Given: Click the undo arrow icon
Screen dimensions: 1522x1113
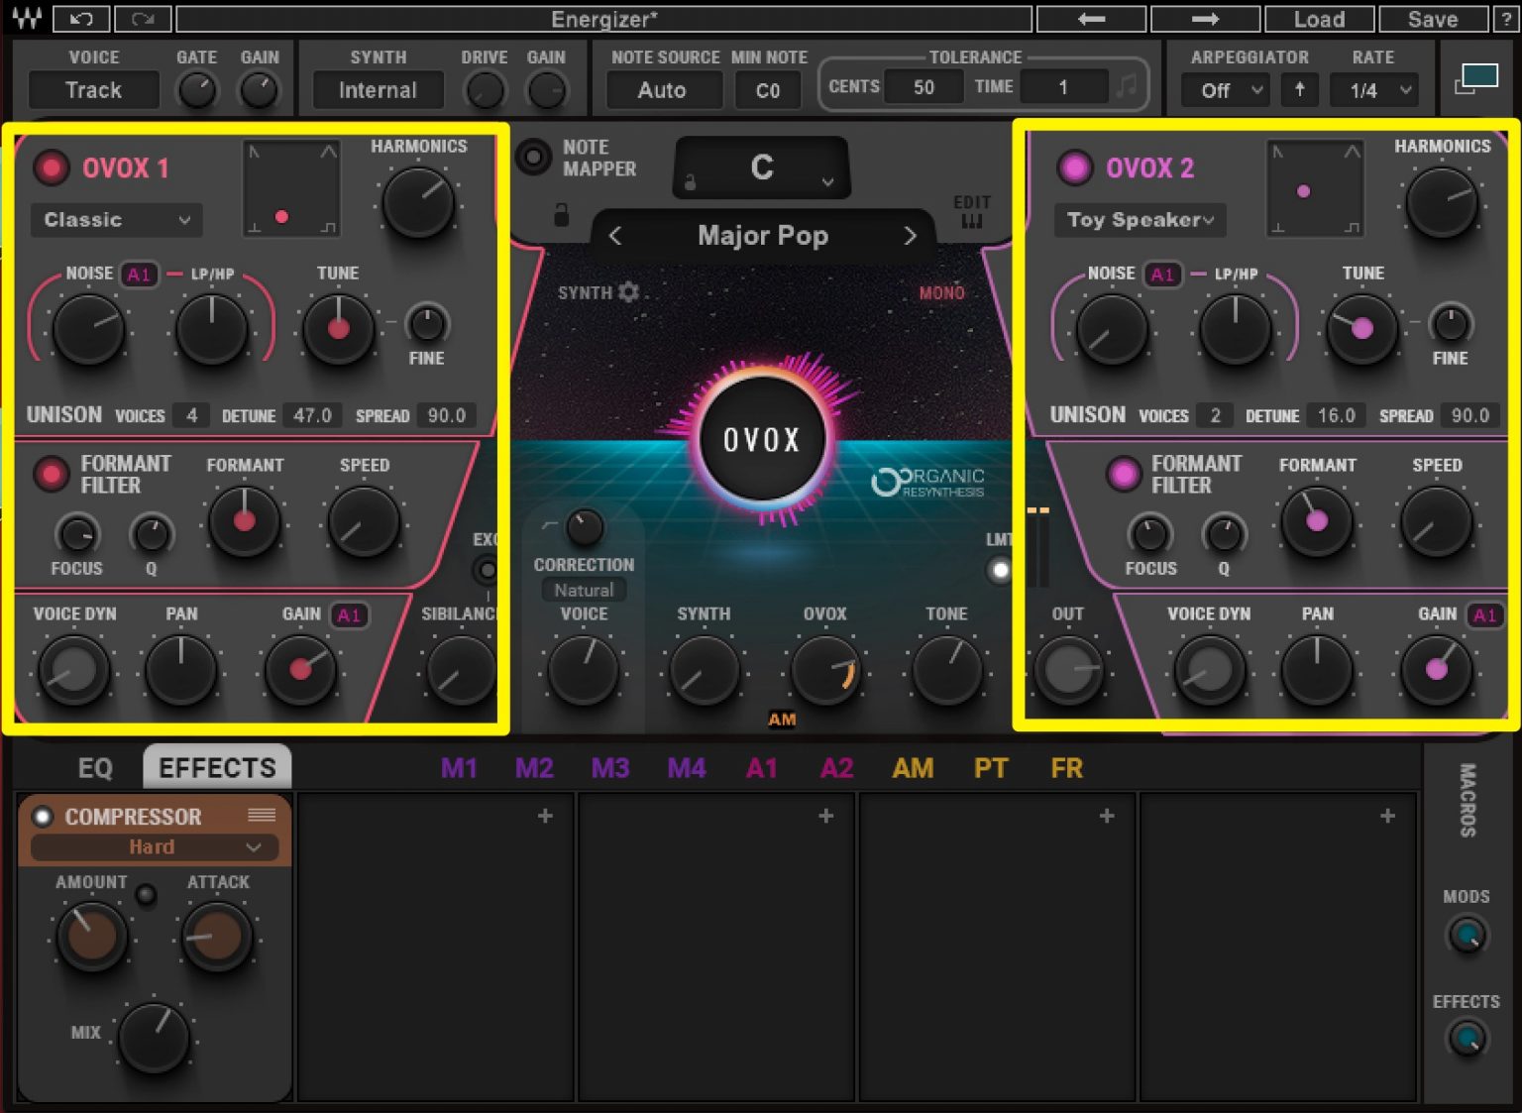Looking at the screenshot, I should [x=81, y=19].
